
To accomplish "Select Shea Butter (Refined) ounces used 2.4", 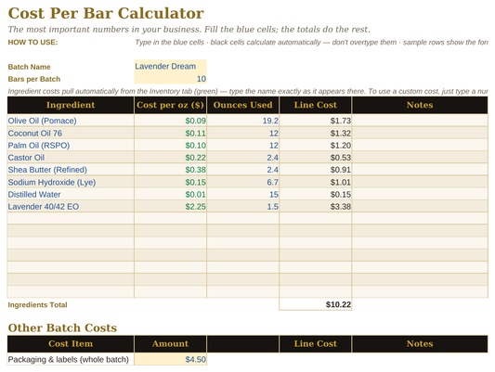I will [242, 170].
